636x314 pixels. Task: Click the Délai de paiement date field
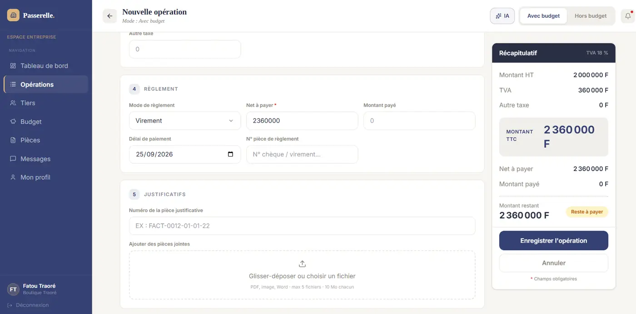pyautogui.click(x=184, y=154)
